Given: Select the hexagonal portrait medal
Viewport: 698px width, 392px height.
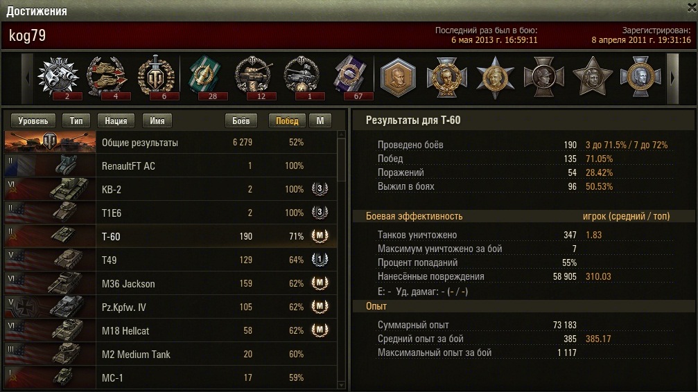Looking at the screenshot, I should tap(398, 78).
